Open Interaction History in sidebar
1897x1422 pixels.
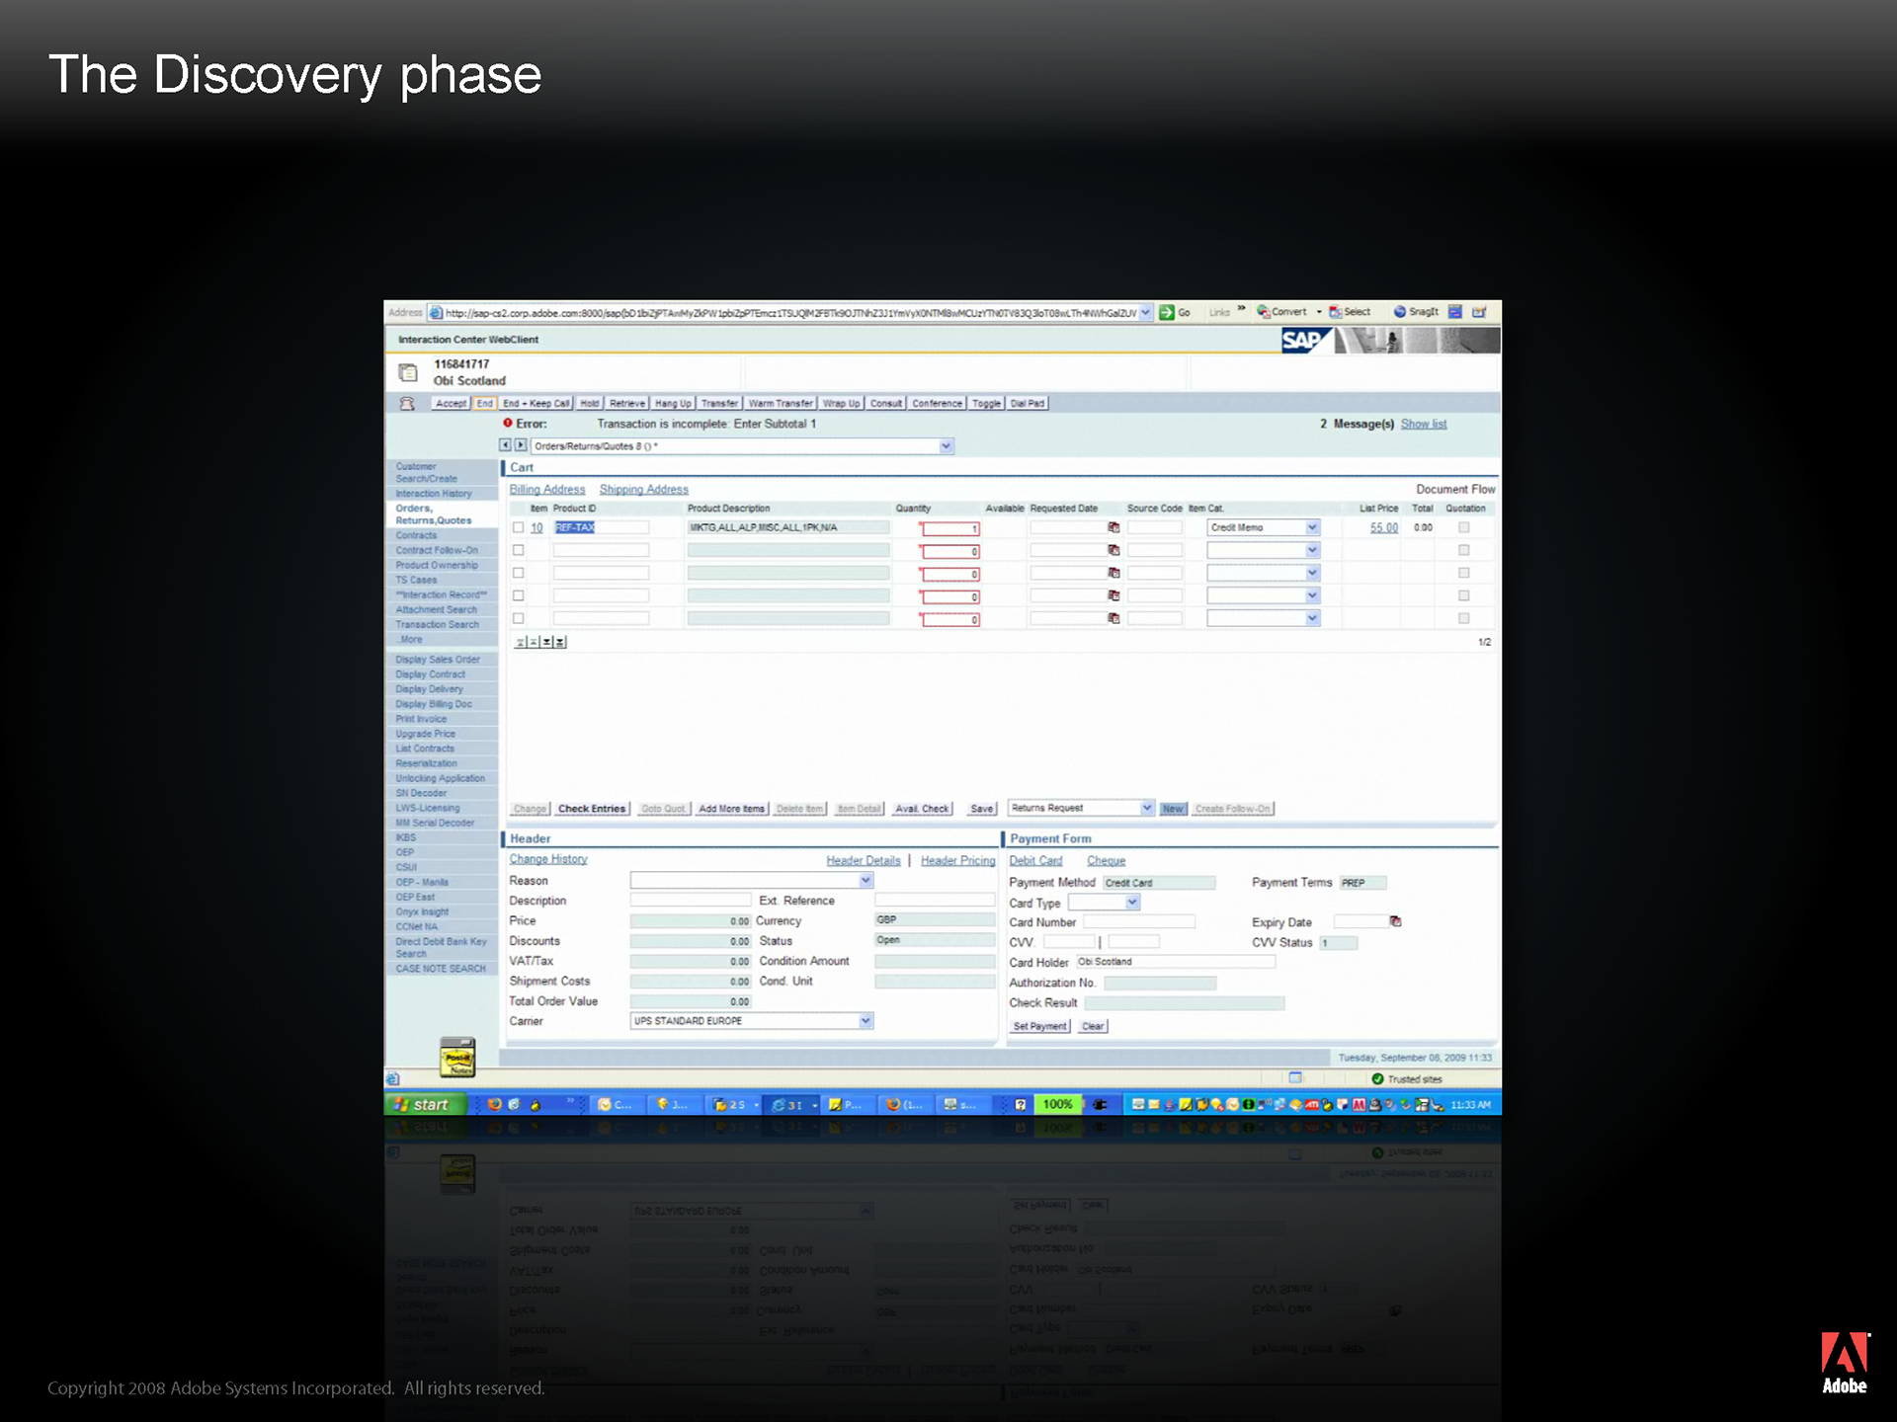click(434, 494)
